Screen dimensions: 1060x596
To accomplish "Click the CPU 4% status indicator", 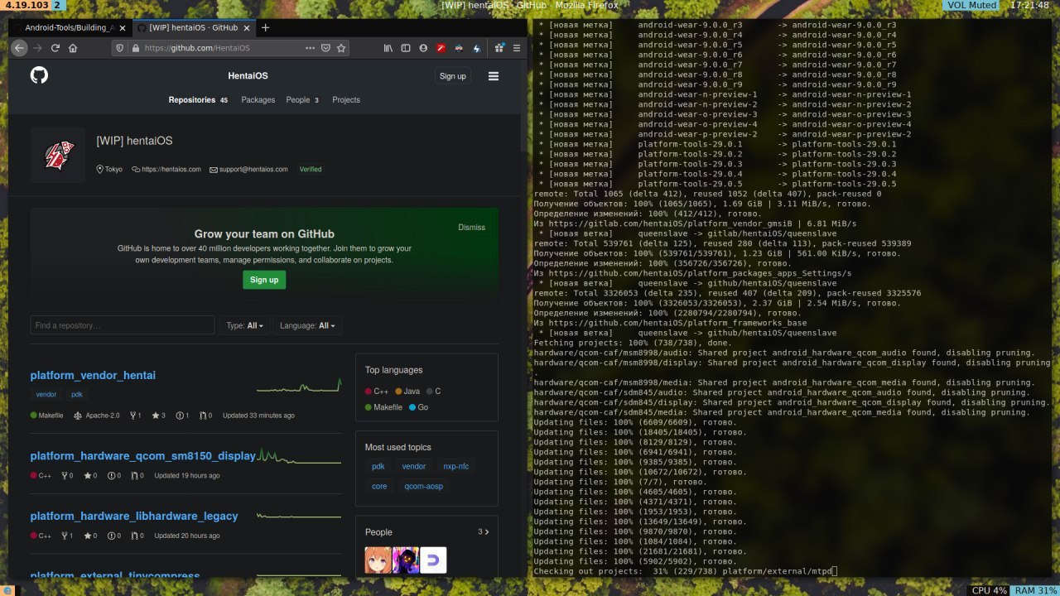I will [x=989, y=590].
